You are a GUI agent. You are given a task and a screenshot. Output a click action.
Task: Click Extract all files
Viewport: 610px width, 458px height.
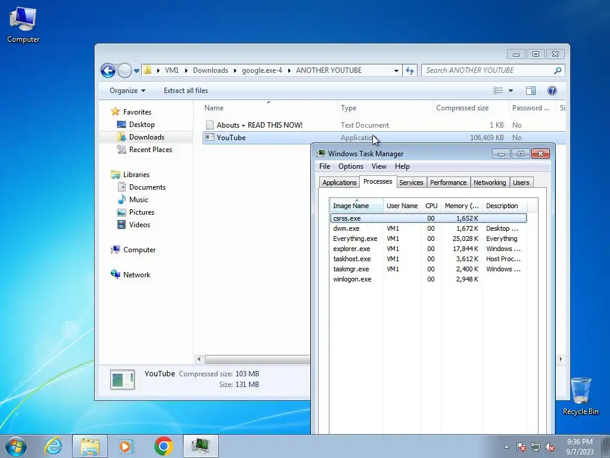186,91
